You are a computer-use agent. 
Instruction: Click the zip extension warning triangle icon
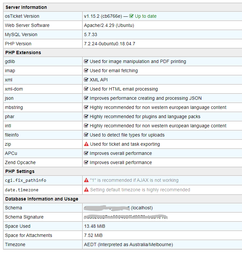pos(86,144)
